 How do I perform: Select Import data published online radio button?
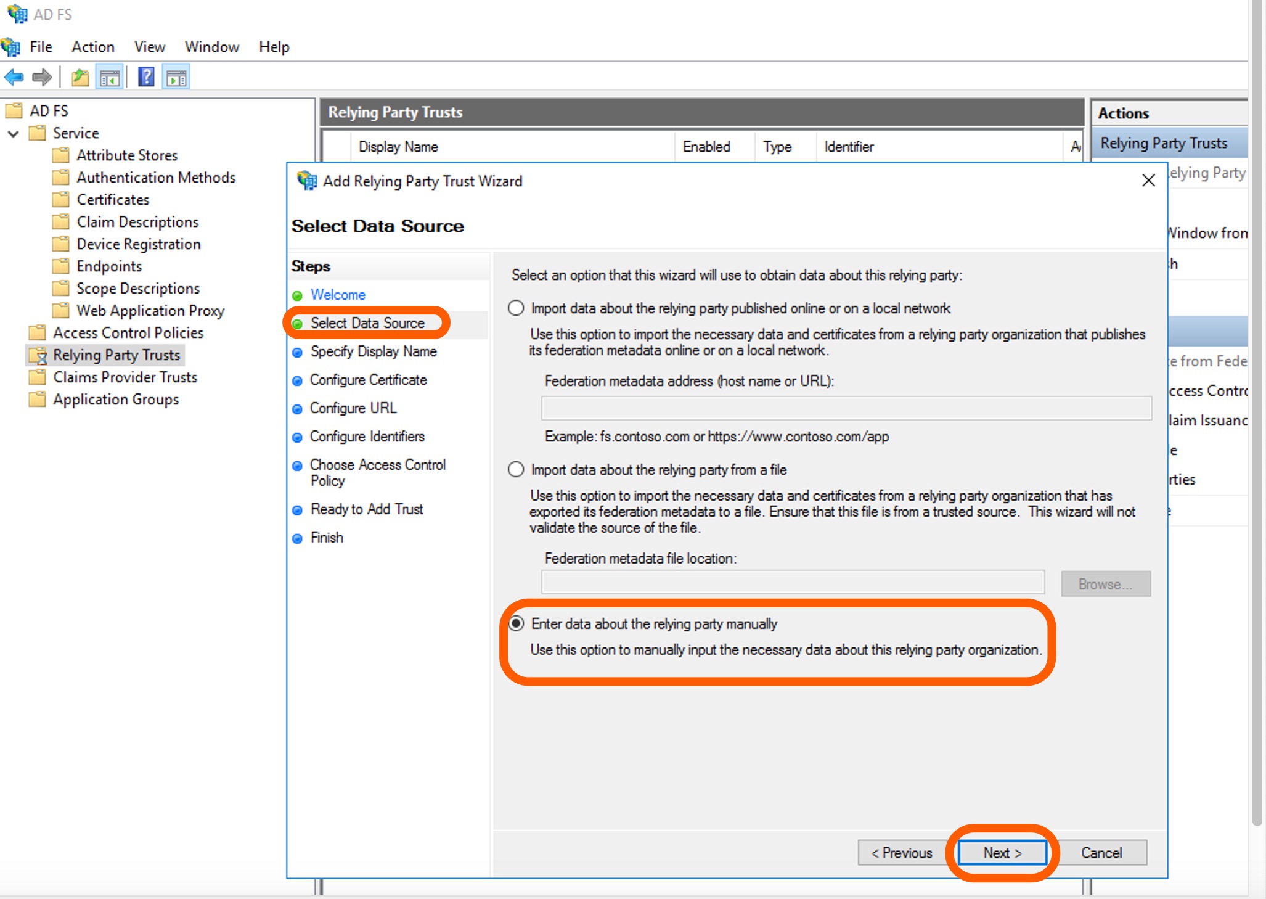(x=516, y=308)
